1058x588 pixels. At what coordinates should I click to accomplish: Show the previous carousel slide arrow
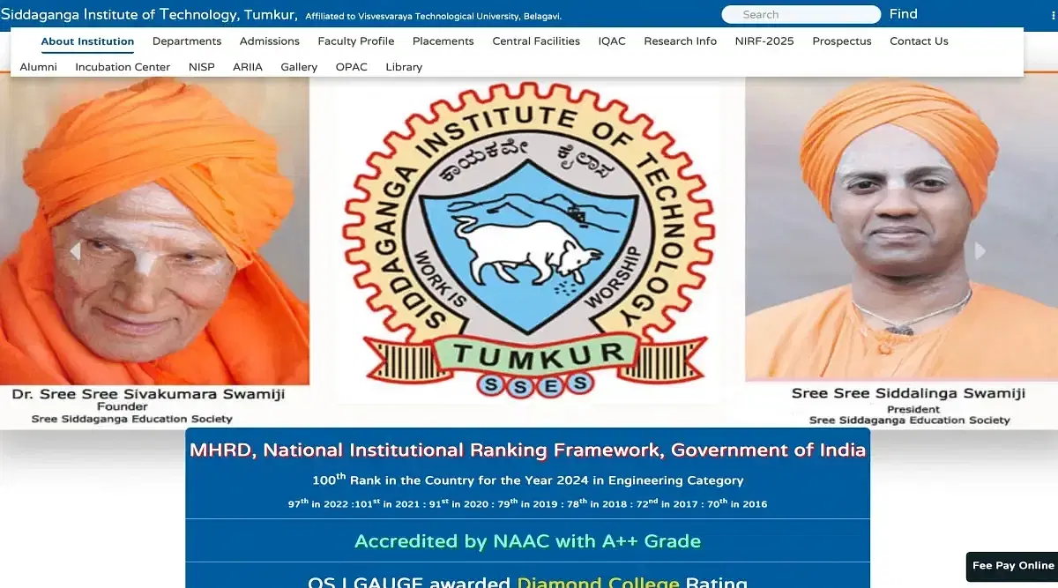point(75,252)
